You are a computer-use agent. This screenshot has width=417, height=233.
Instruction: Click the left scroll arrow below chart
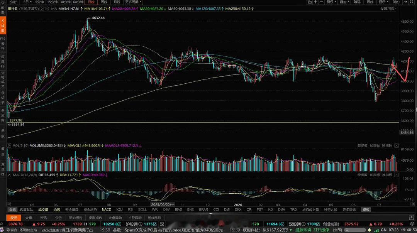click(9, 204)
